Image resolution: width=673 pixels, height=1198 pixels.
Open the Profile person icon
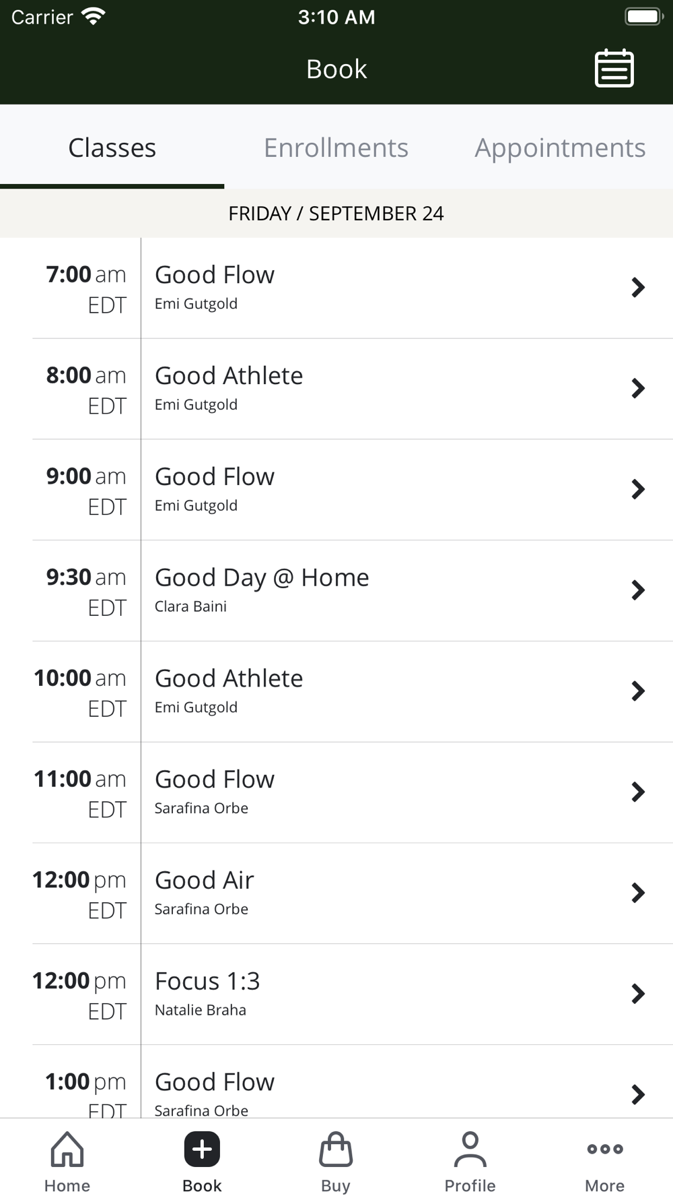(x=470, y=1149)
